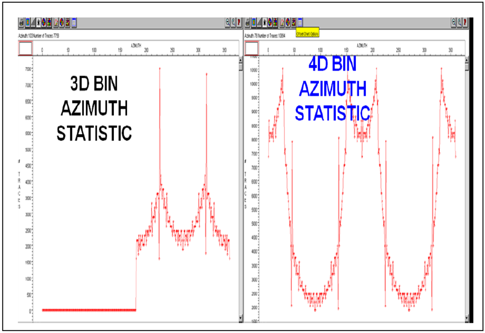Click the red-outlined corner box in 4D panel
Viewport: 485px width, 333px height.
click(251, 48)
